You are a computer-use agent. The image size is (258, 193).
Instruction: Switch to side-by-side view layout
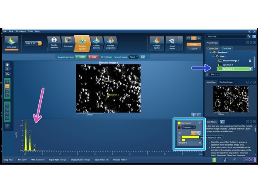pos(194,38)
